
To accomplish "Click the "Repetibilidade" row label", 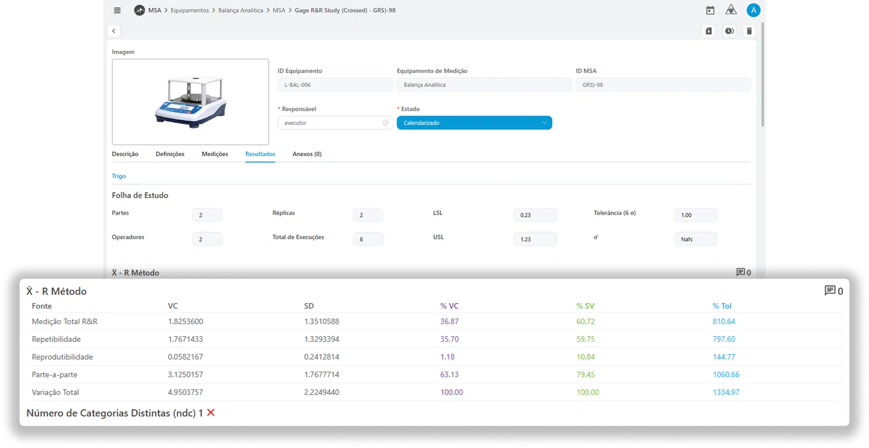I will (x=56, y=339).
